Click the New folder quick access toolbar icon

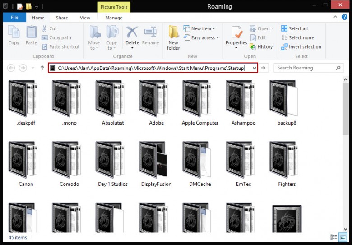point(29,6)
